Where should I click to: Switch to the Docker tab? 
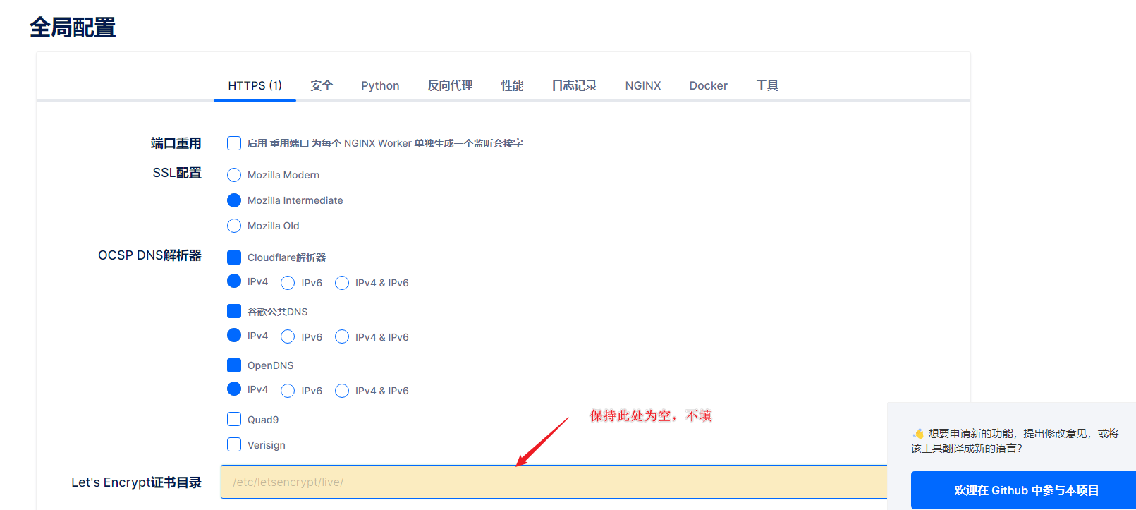[x=708, y=85]
